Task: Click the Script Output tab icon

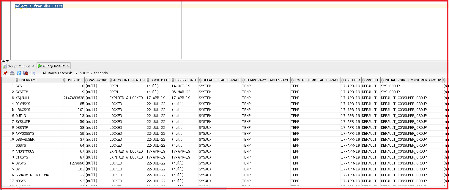Action: [x=5, y=66]
